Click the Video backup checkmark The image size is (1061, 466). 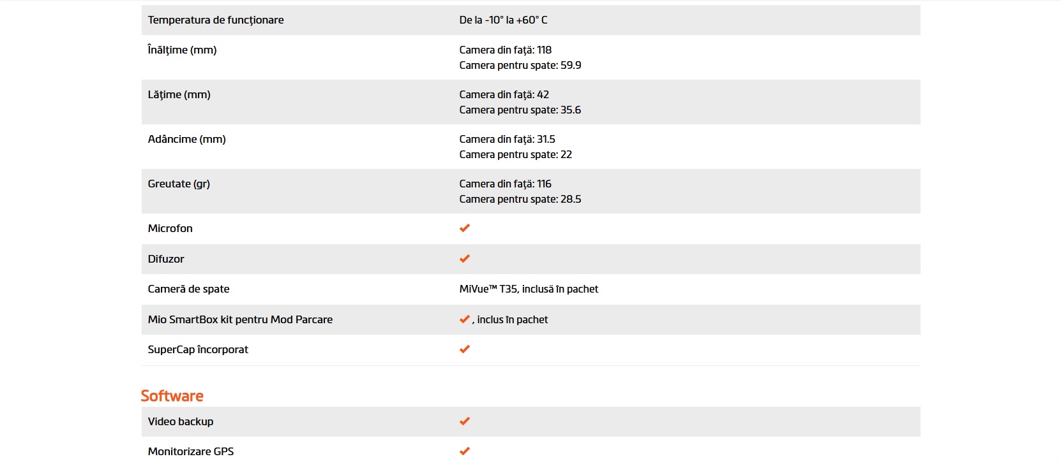pos(465,421)
